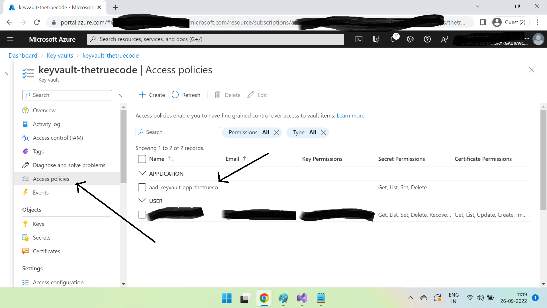Collapse the key vault resource menu

point(120,95)
